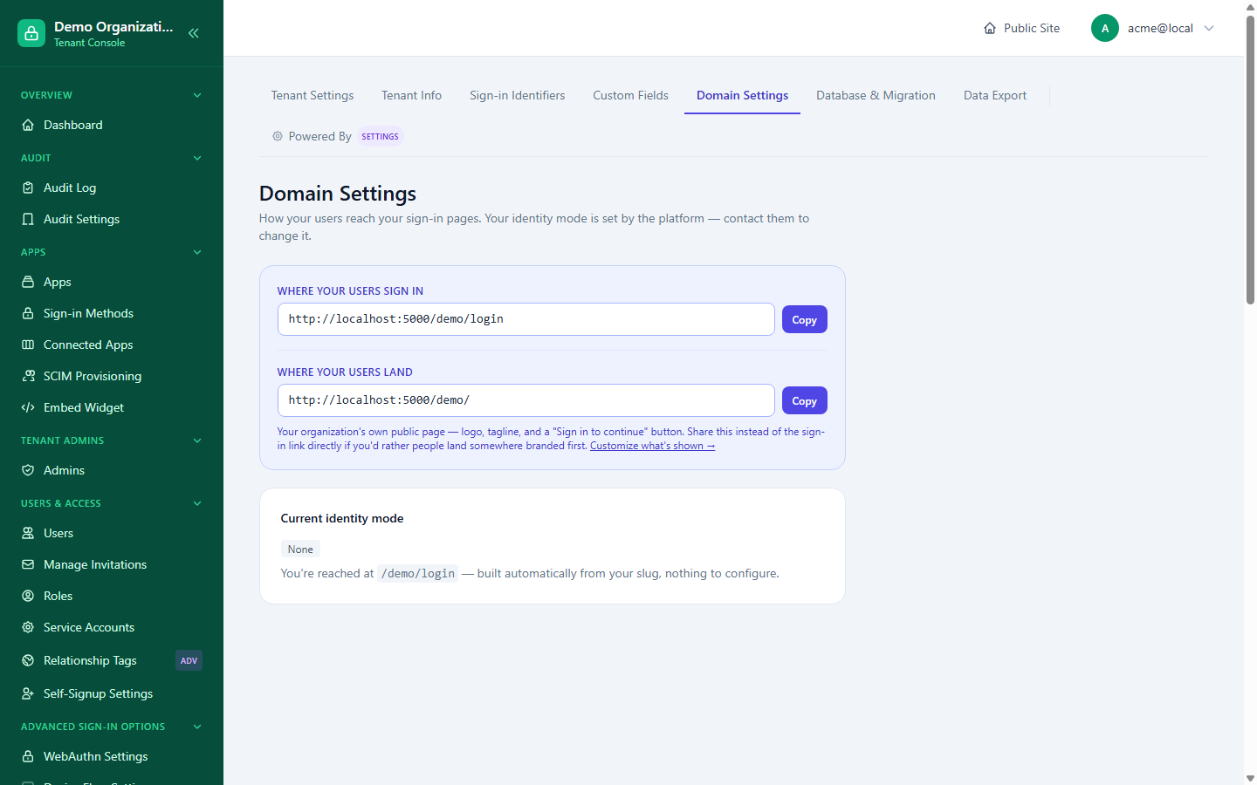Screen dimensions: 1257x785
Task: Open the Sign-in Identifiers tab
Action: coord(517,95)
